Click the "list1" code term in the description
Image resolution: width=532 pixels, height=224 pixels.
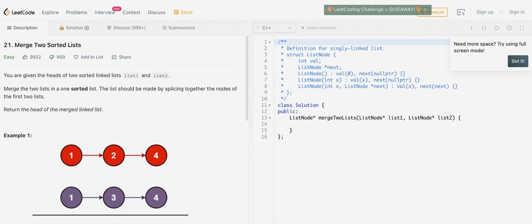131,75
